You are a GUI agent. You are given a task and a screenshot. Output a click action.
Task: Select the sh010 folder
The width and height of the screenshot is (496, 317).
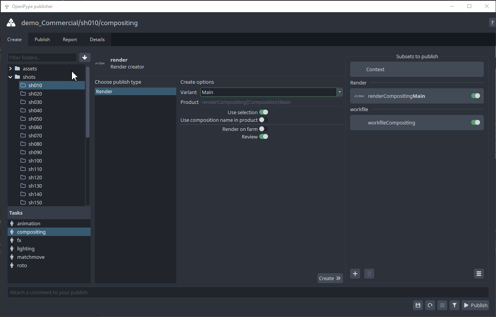pyautogui.click(x=52, y=85)
